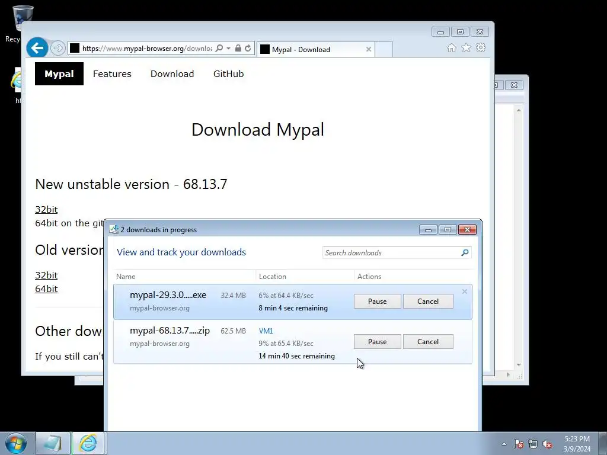The image size is (607, 455).
Task: Open the Features page link
Action: [112, 73]
